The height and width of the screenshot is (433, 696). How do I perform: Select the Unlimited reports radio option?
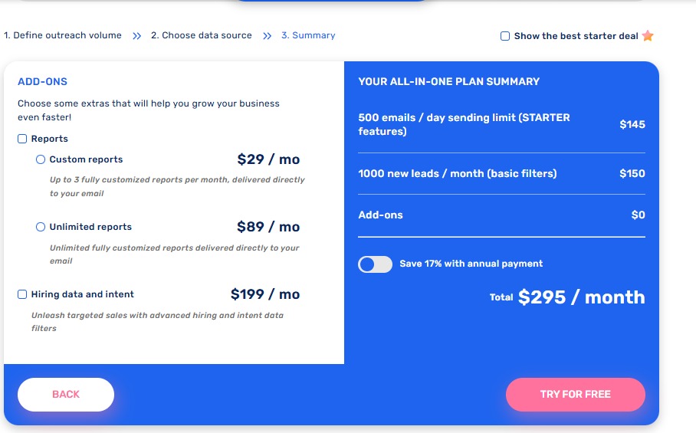[x=41, y=227]
